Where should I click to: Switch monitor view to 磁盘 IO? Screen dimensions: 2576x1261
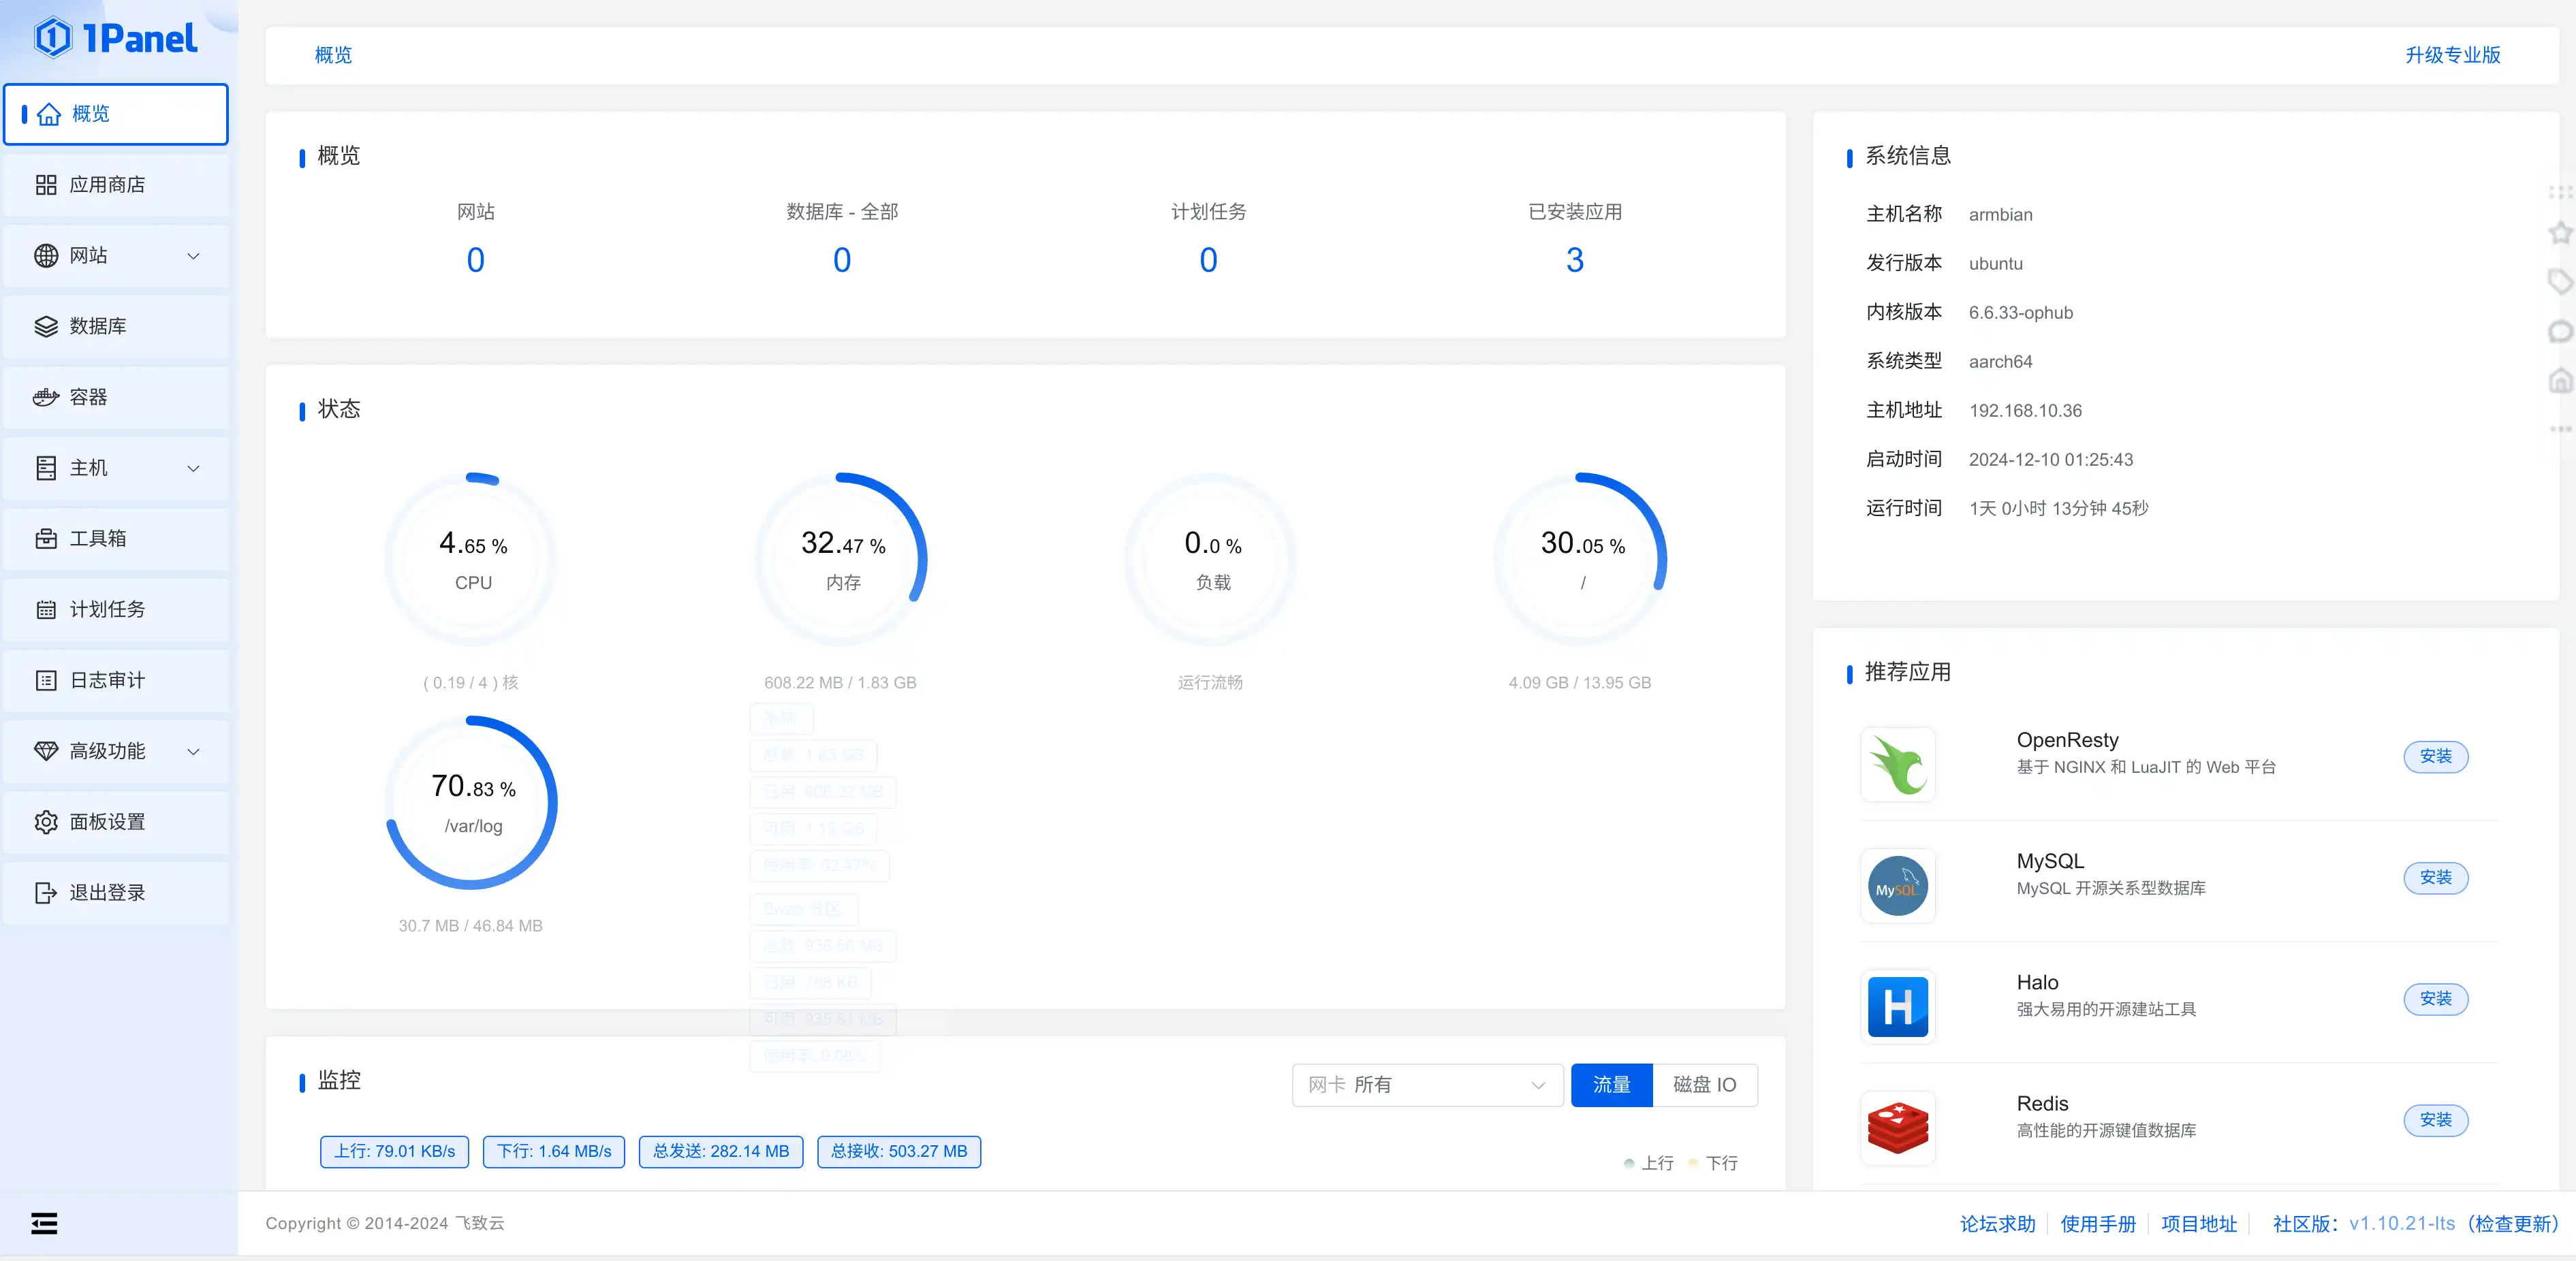(1704, 1085)
